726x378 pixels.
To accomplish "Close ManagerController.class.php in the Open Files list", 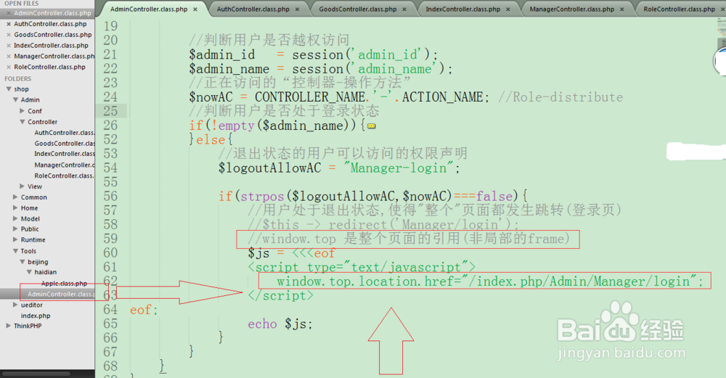I will (8, 57).
